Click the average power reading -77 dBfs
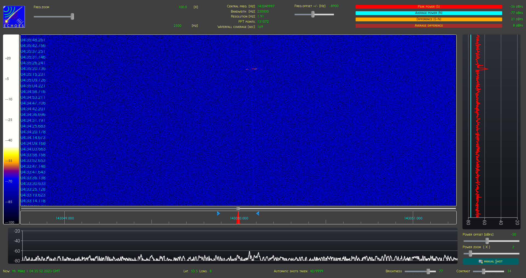 point(516,13)
